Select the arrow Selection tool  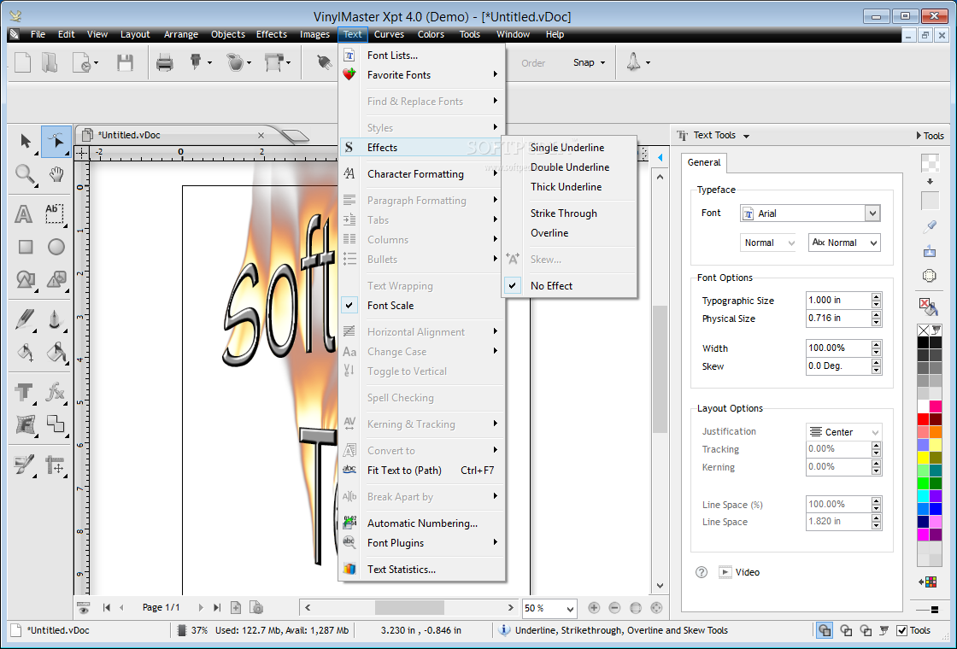click(x=25, y=142)
